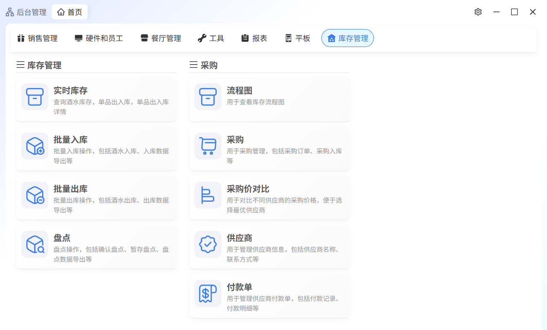
Task: Click the 流程图 archive box icon
Action: pyautogui.click(x=208, y=97)
